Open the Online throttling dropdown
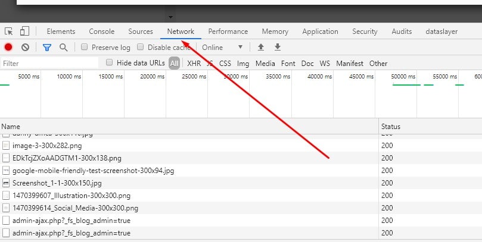This screenshot has height=242, width=482. (x=222, y=48)
